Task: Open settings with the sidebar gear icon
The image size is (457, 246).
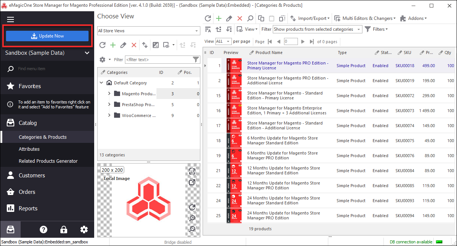Action: (x=84, y=229)
